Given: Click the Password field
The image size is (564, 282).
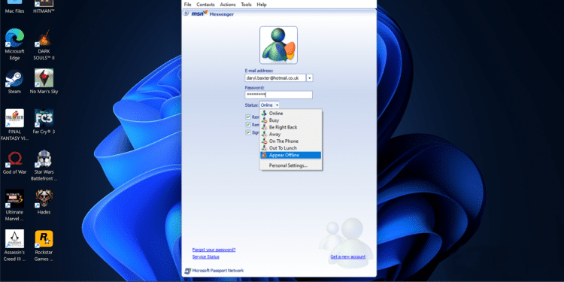Looking at the screenshot, I should (278, 95).
